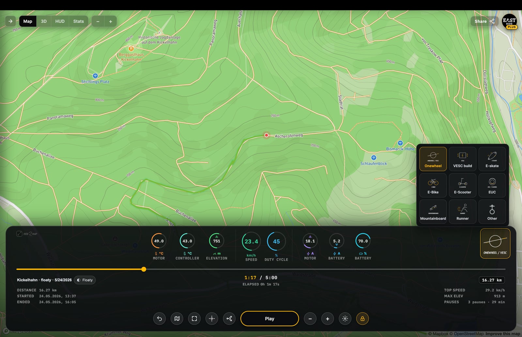522x337 pixels.
Task: Click Stichlings Platz viewpoint marker
Action: pyautogui.click(x=95, y=76)
